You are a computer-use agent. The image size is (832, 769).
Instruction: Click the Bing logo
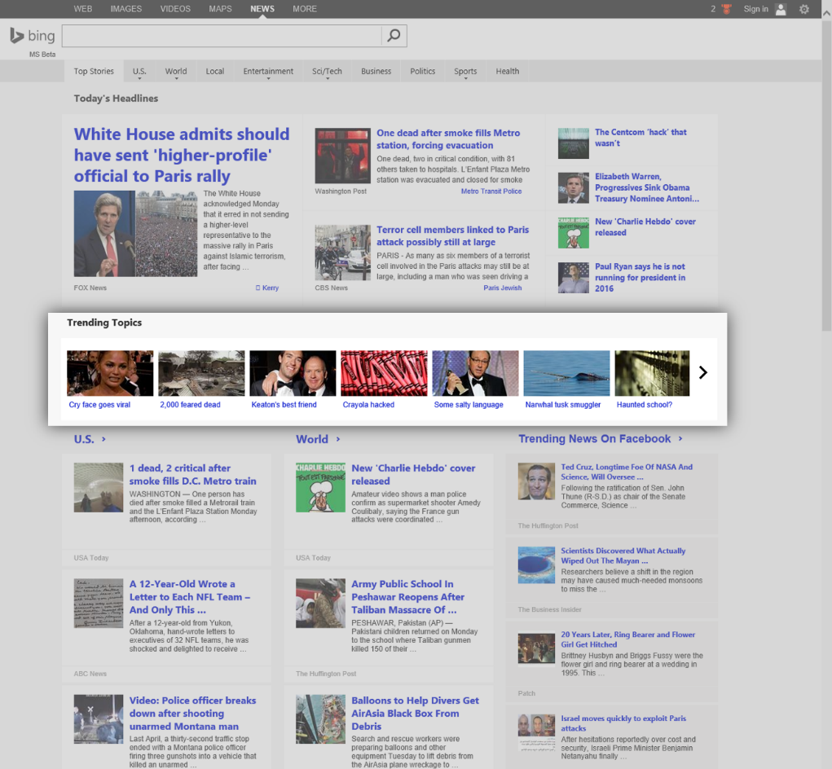click(x=31, y=35)
